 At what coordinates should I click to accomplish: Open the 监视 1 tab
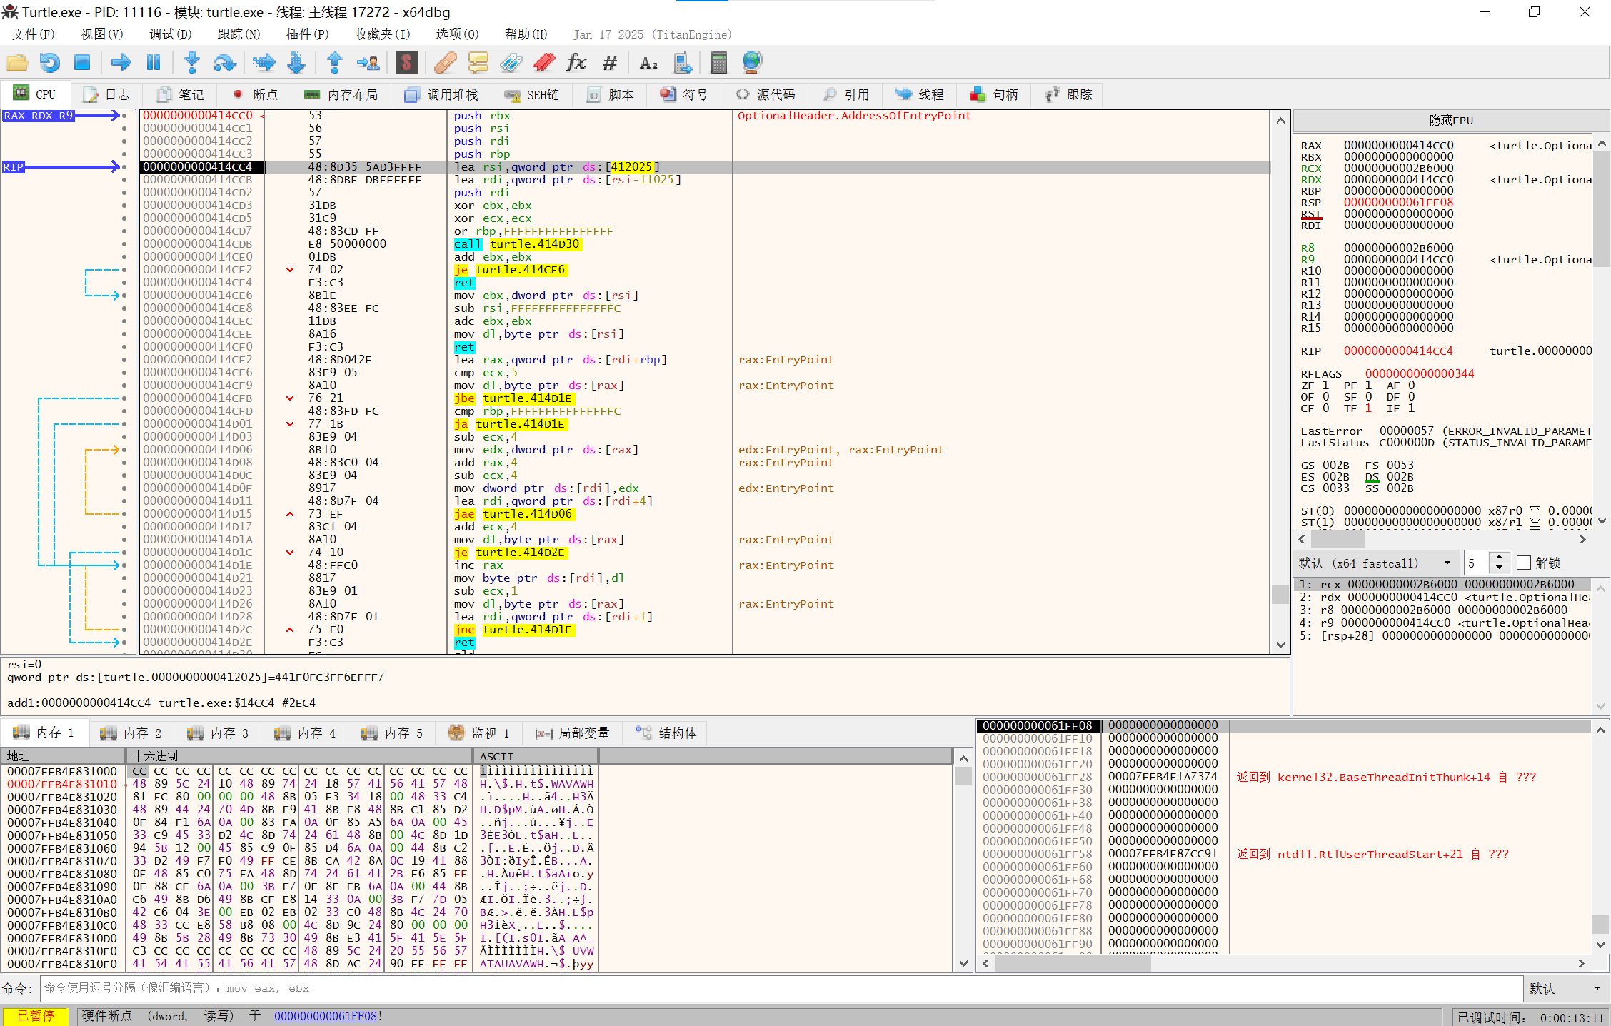[479, 733]
